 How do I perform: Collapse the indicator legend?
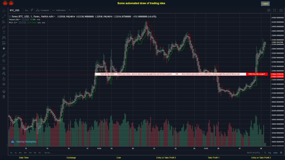pos(10,16)
